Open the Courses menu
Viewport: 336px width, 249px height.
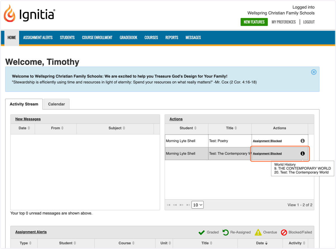[151, 38]
